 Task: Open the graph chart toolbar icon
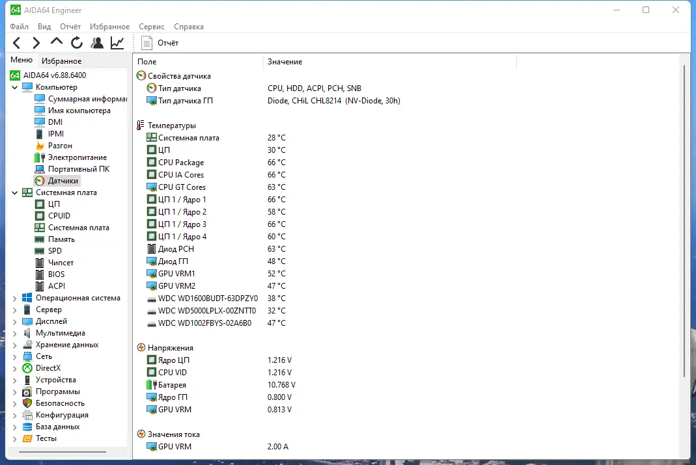[117, 43]
